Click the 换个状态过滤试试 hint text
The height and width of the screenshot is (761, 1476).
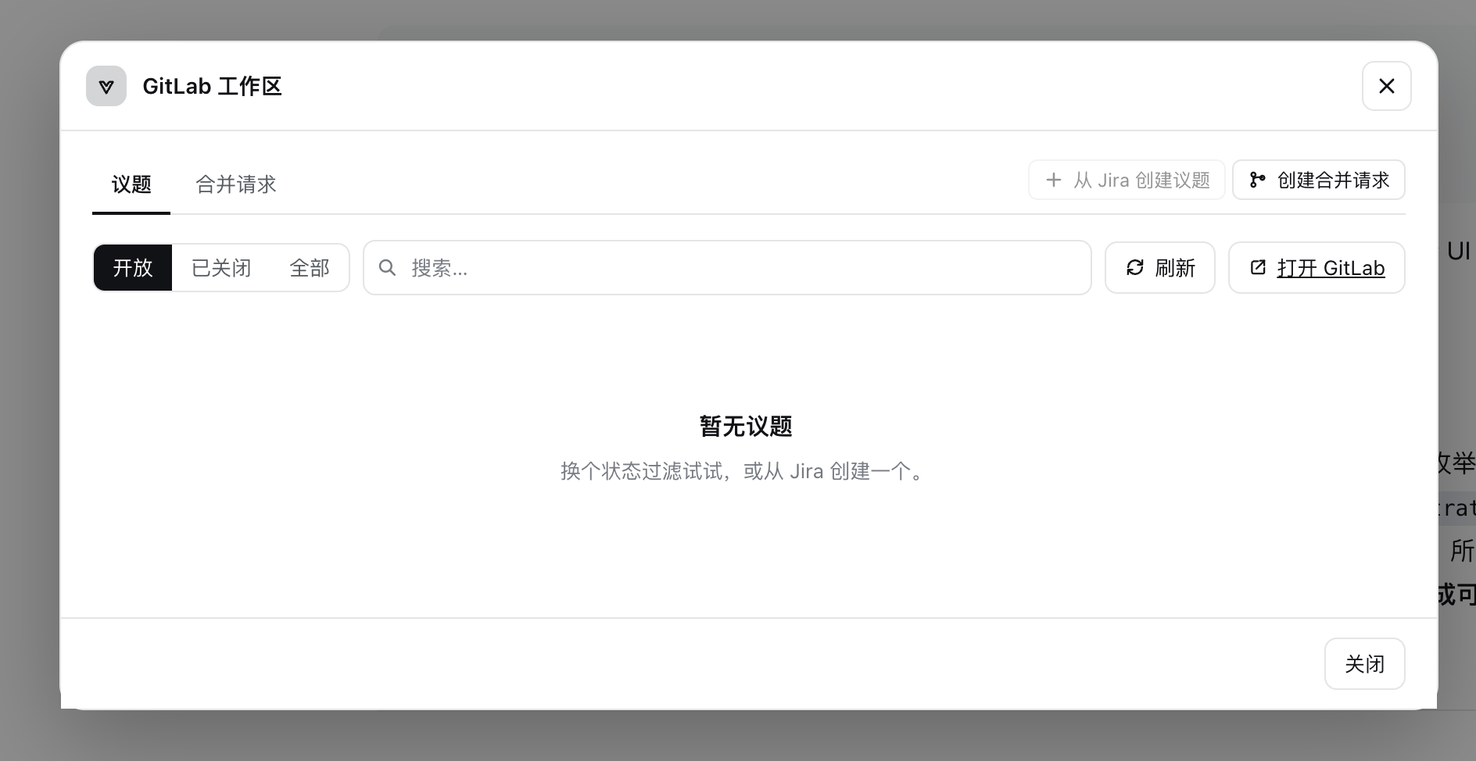point(743,471)
